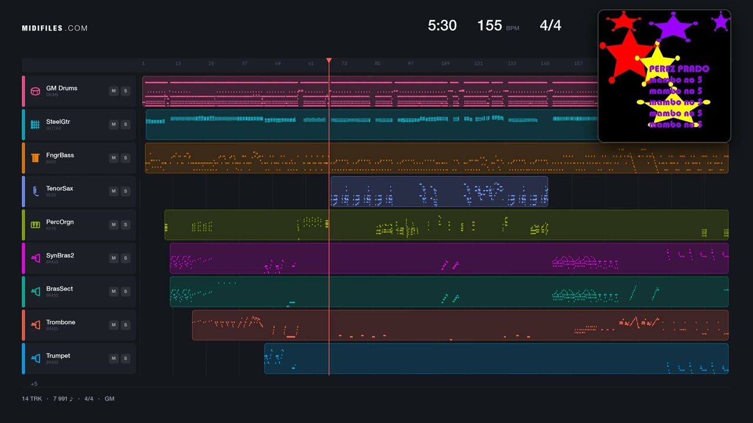Viewport: 753px width, 423px height.
Task: Click the Trombone brass icon
Action: [35, 325]
